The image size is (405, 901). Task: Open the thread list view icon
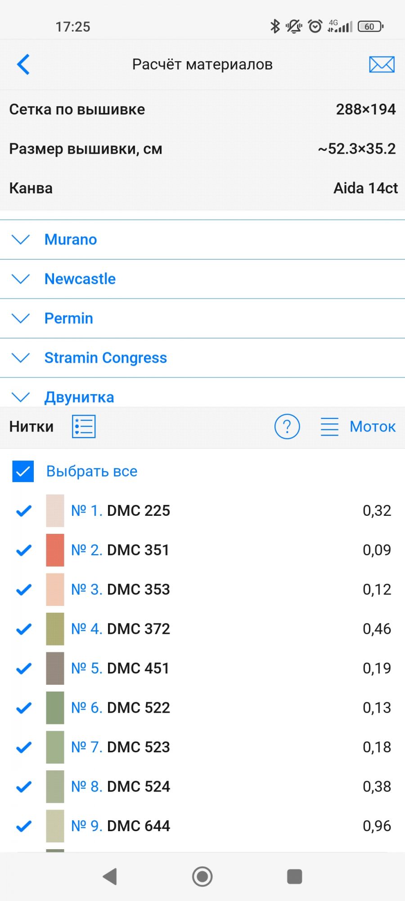pyautogui.click(x=84, y=426)
